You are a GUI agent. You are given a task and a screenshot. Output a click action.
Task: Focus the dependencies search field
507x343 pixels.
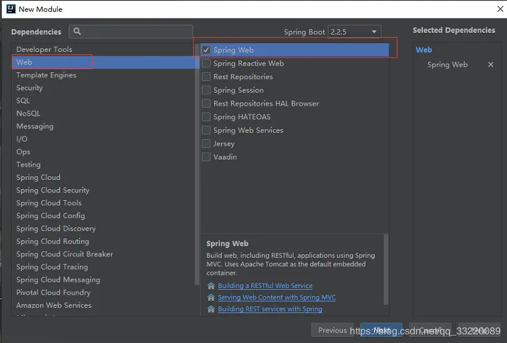pos(131,32)
